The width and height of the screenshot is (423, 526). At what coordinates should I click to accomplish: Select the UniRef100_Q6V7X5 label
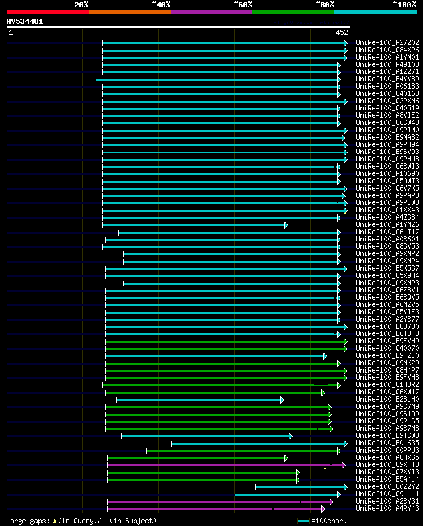387,188
